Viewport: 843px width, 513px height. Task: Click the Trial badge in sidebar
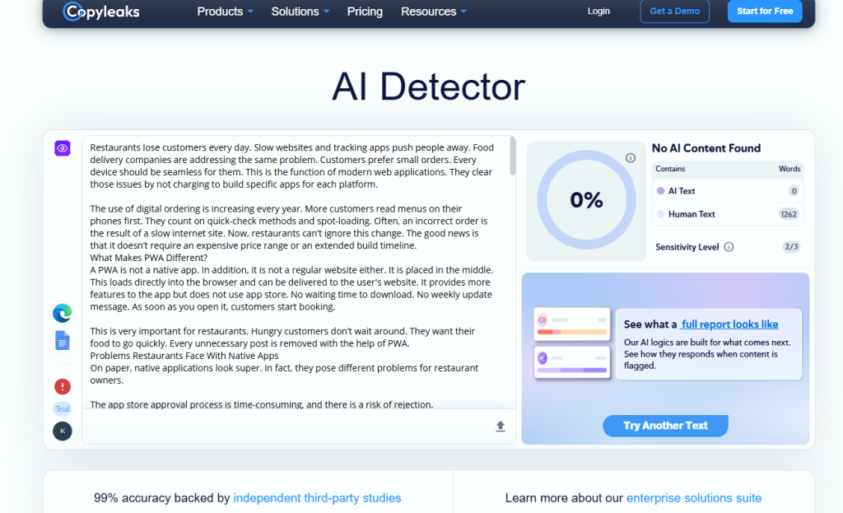63,408
